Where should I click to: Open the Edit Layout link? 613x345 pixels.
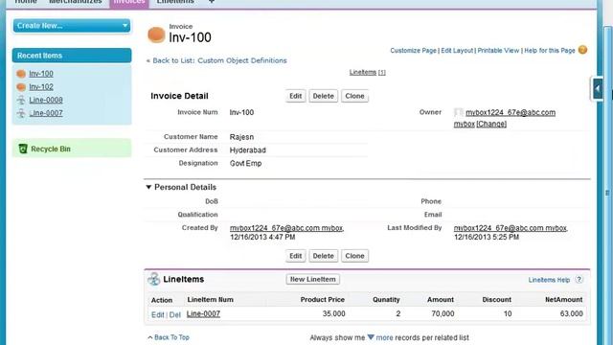click(457, 51)
